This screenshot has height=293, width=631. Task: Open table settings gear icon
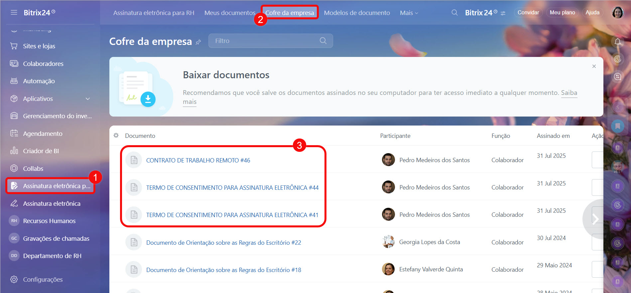click(116, 136)
